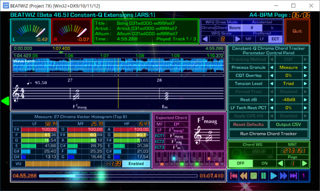Toggle the VU Enabled button

tap(136, 164)
